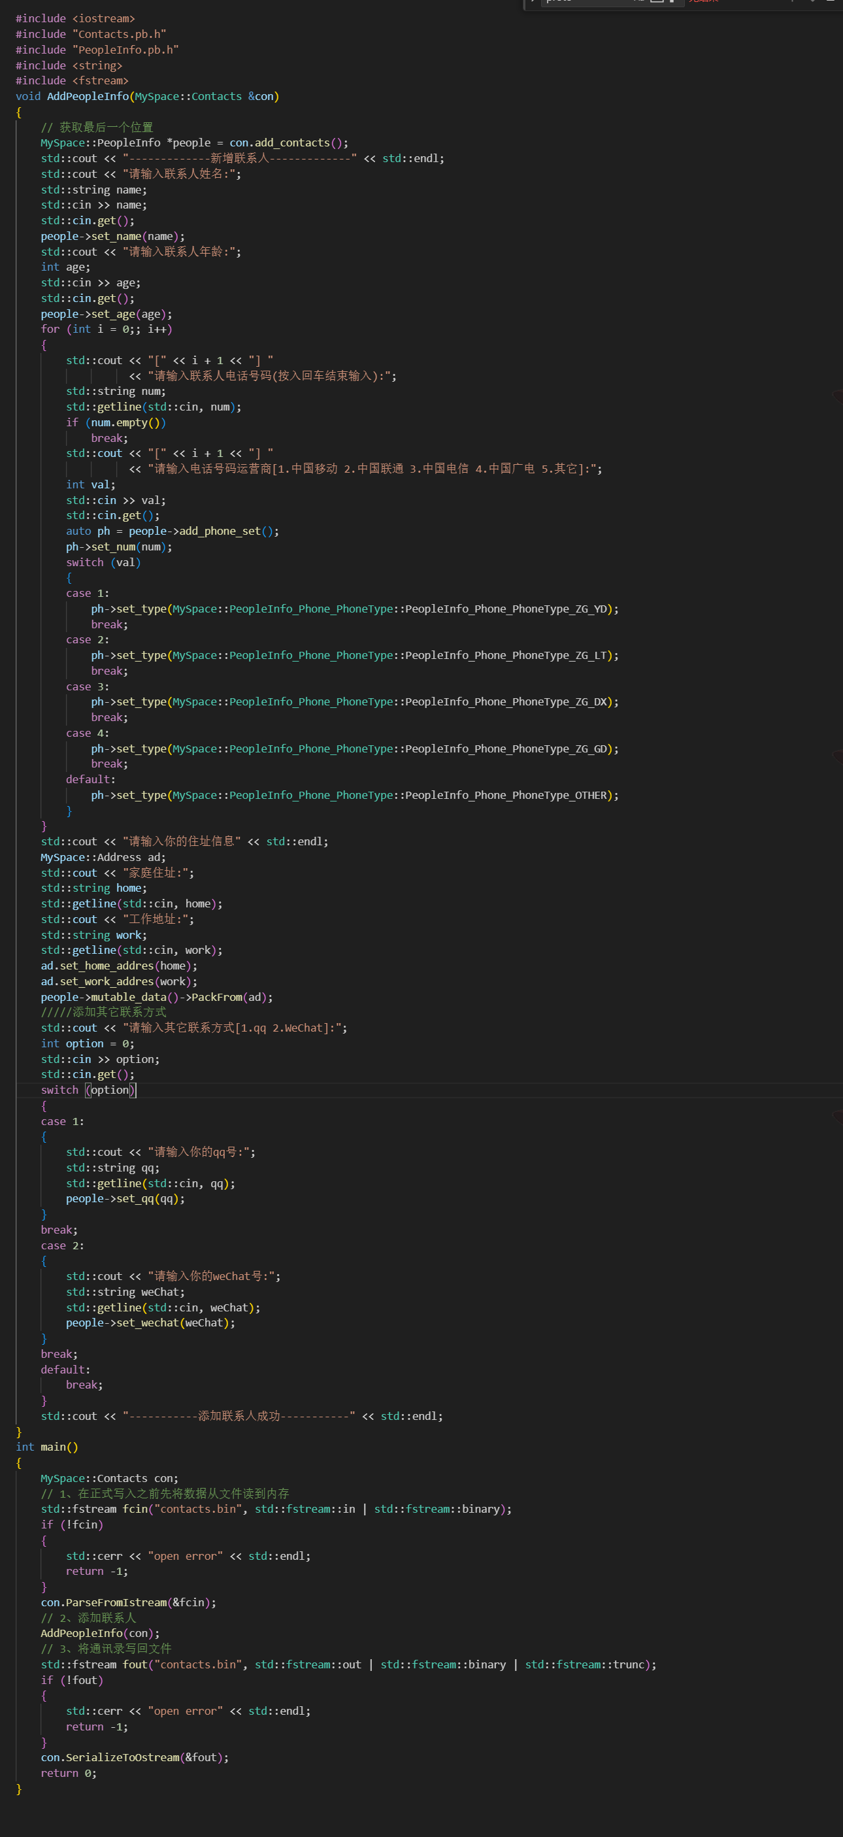Click the 'for (int i = 0;; i++)' line
This screenshot has width=843, height=1837.
(106, 329)
